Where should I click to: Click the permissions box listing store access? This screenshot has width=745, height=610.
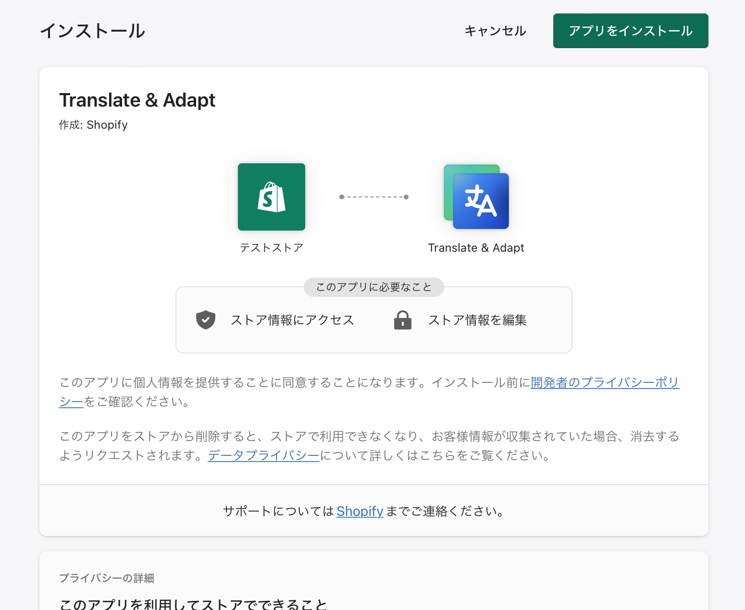[x=374, y=319]
